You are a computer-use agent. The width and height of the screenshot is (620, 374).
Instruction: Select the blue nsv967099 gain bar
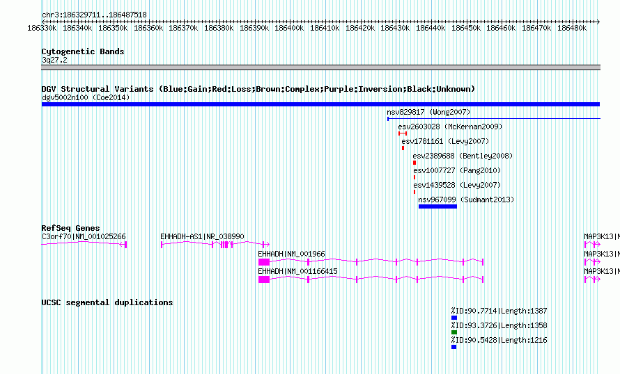(x=437, y=206)
